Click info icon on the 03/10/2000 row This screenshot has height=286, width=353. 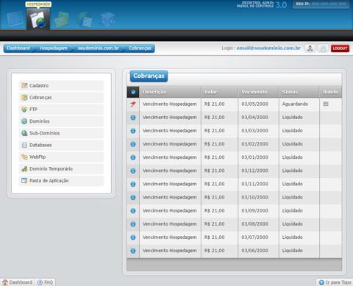point(133,197)
